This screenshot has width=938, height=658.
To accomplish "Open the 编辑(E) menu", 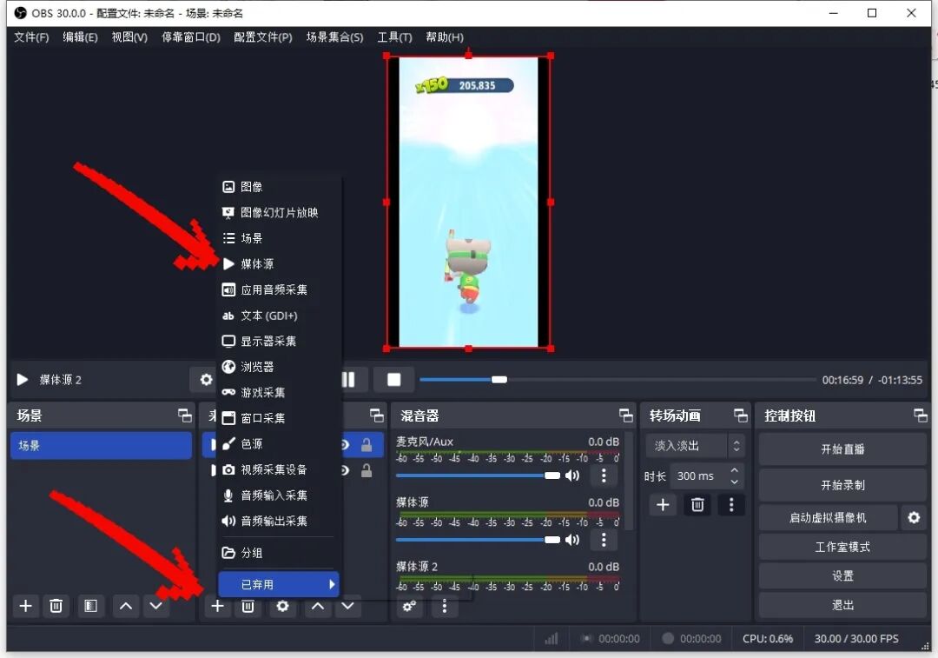I will click(80, 37).
